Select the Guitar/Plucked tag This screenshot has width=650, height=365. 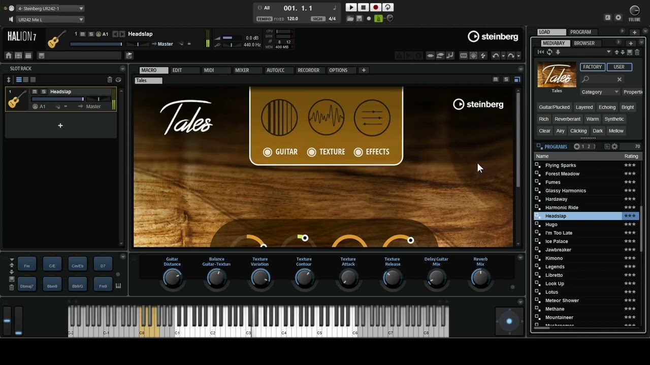(554, 107)
